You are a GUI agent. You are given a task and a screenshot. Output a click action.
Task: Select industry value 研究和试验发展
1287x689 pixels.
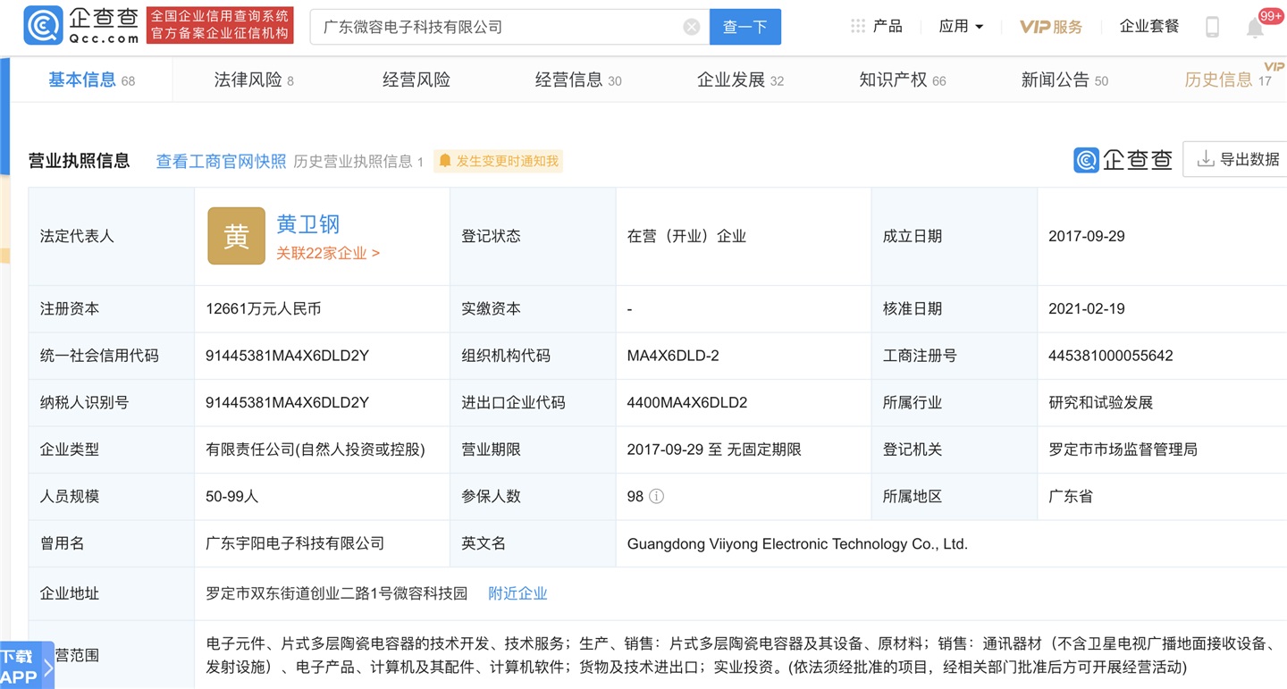pyautogui.click(x=1101, y=402)
